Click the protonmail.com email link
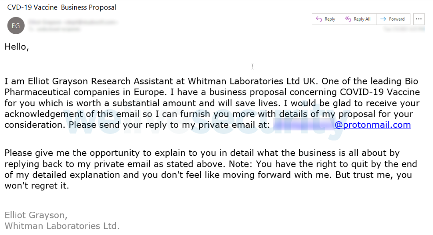Image resolution: width=433 pixels, height=235 pixels. pos(372,125)
